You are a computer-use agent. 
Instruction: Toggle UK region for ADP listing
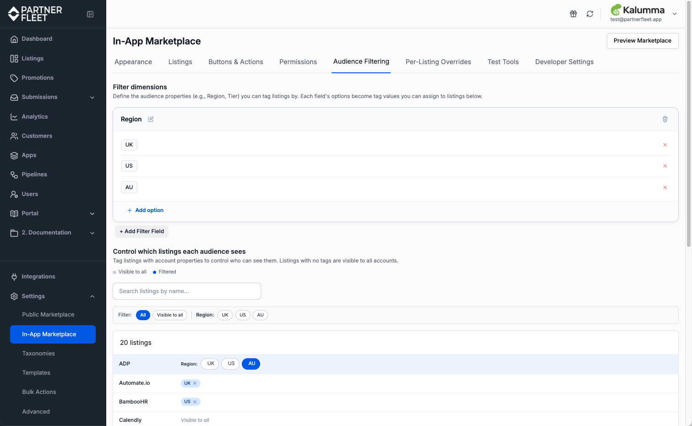coord(211,364)
